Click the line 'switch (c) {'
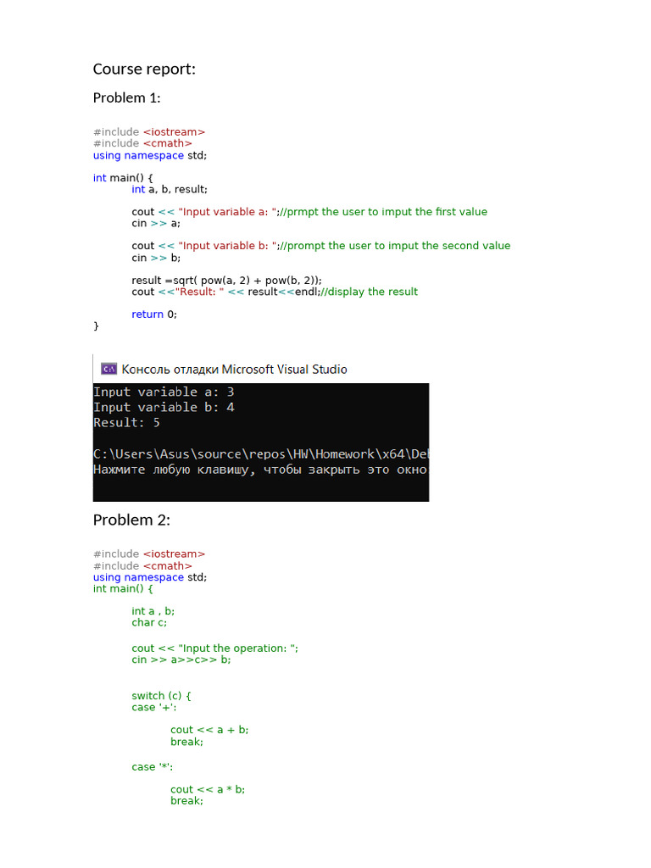The width and height of the screenshot is (651, 868). 161,696
